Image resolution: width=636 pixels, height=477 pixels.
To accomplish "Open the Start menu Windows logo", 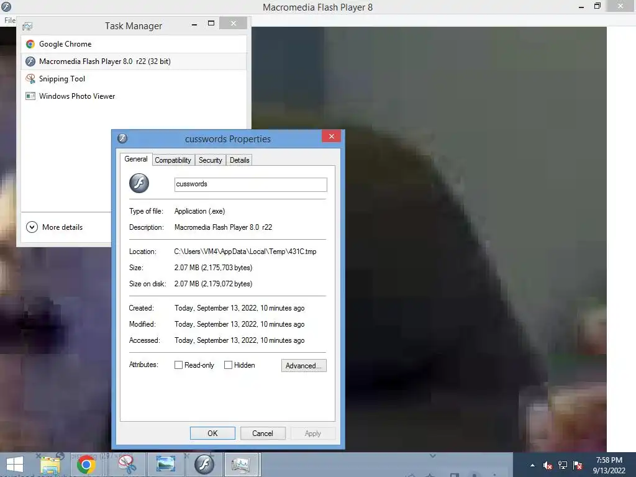I will (15, 465).
